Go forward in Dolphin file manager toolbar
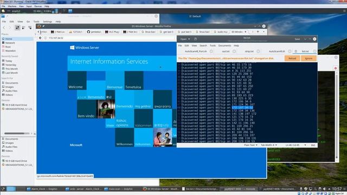 (x=10, y=28)
